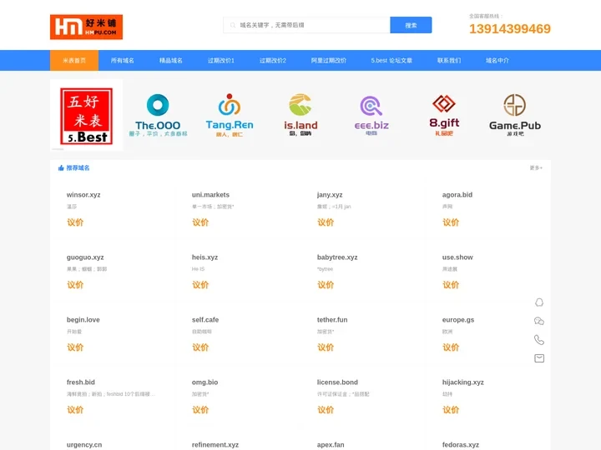Click the blue 搜索 search button
Screen dimensions: 601x450
pos(411,25)
